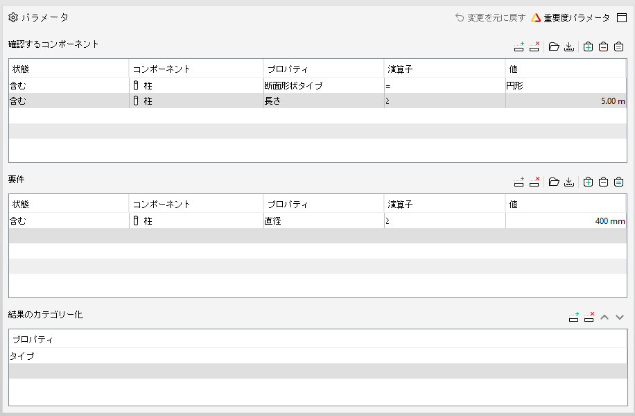Screen dimensions: 635x416
Task: Add a row to 結果のカテゴリー化
Action: [574, 317]
